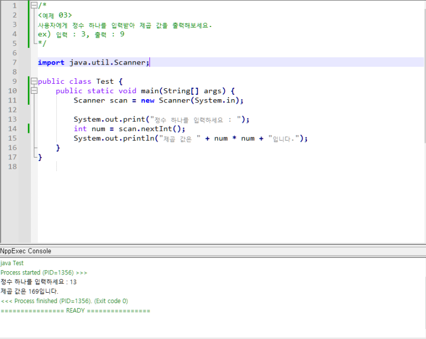
Task: Click 'main(String[] args)' in the code
Action: [184, 91]
